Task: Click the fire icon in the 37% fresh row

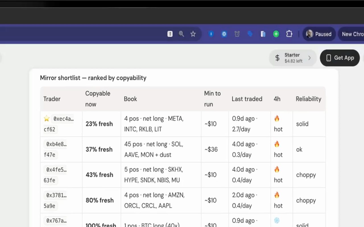Action: [277, 144]
